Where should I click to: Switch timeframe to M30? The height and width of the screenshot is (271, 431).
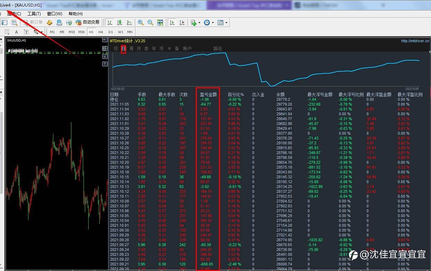coord(81,32)
